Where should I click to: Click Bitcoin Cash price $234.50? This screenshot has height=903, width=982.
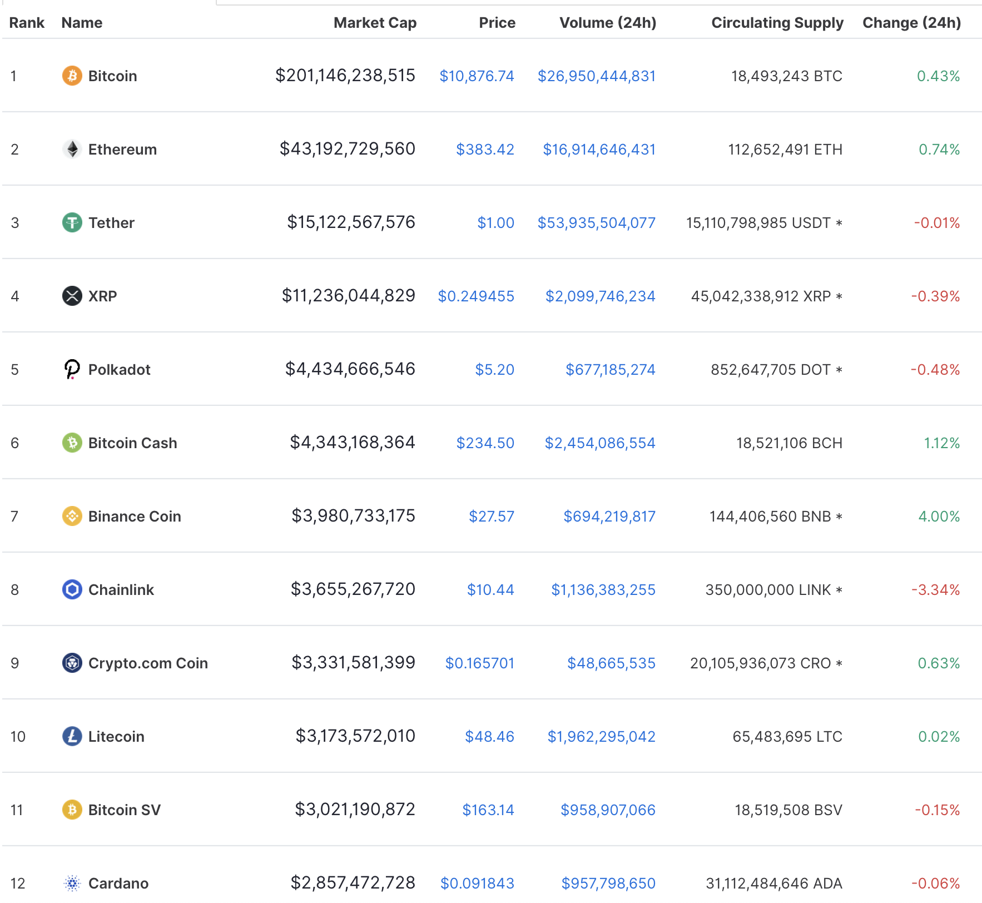[x=485, y=443]
